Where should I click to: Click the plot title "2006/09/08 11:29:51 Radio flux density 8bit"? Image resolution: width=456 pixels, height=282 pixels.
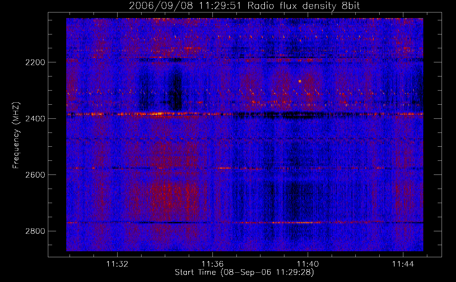244,6
